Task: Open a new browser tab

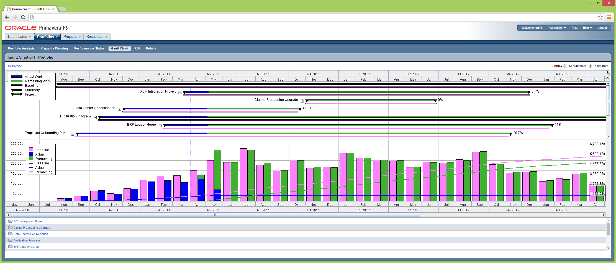Action: click(63, 9)
